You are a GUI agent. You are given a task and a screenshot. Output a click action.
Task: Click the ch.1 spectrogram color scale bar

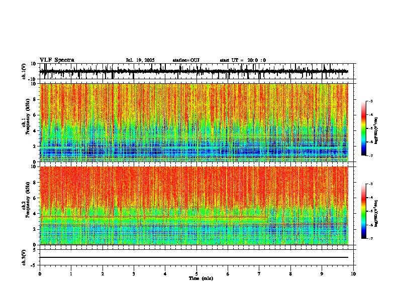364,128
